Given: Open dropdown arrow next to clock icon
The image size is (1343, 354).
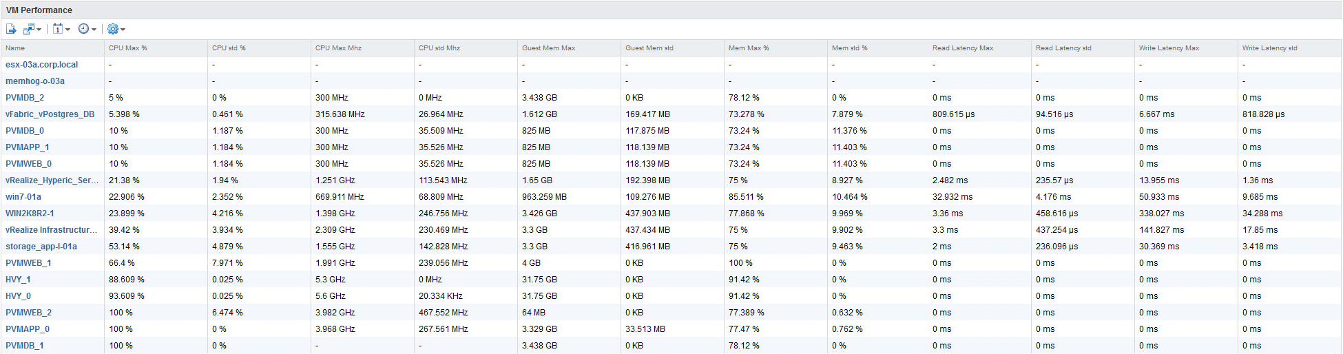Looking at the screenshot, I should point(94,30).
